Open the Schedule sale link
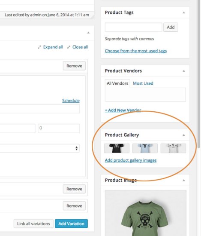Image resolution: width=201 pixels, height=236 pixels. click(71, 101)
